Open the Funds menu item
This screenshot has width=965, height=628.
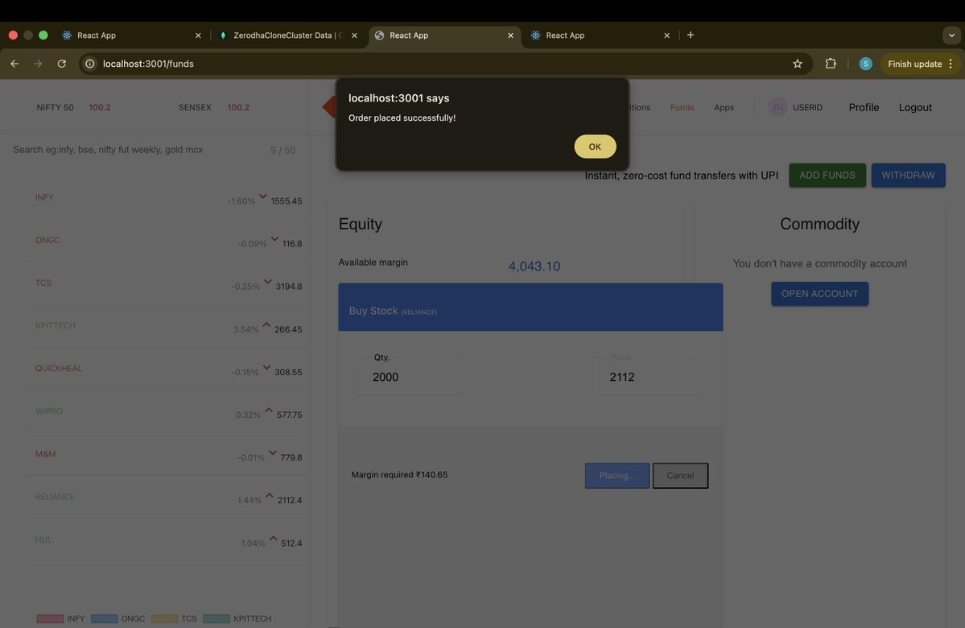click(x=682, y=107)
